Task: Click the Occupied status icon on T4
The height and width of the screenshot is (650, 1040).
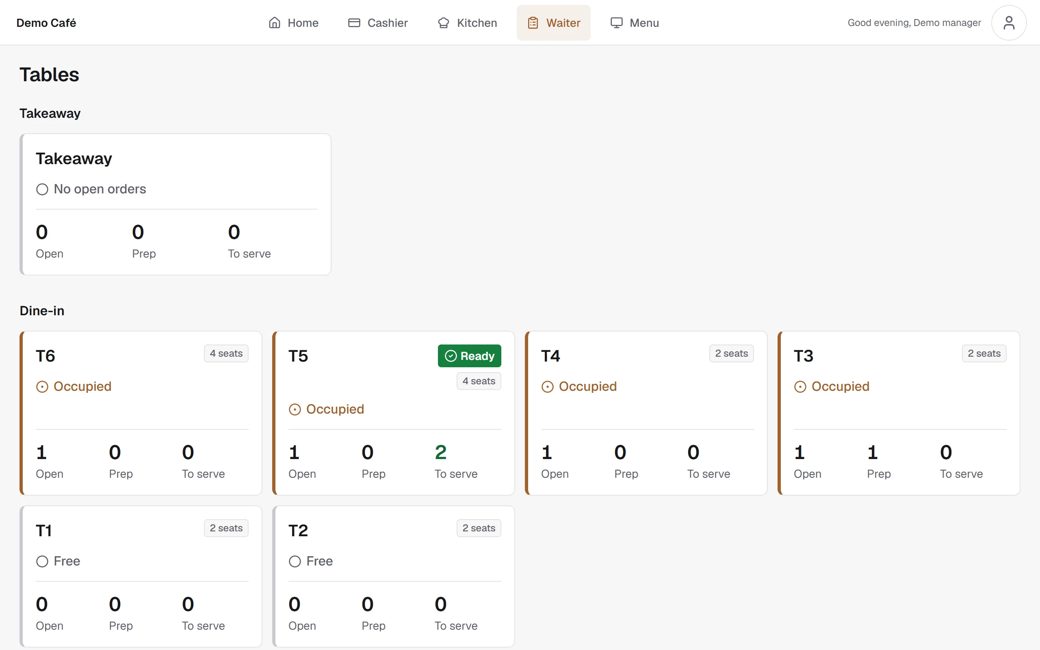Action: (x=548, y=387)
